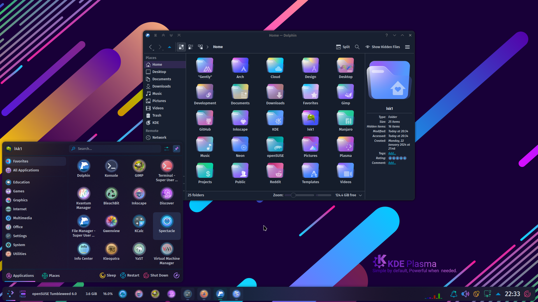538x302 pixels.
Task: Open the Manjaro folder
Action: 345,121
